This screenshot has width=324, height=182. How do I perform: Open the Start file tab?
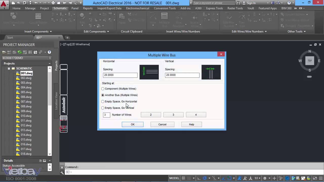click(10, 38)
